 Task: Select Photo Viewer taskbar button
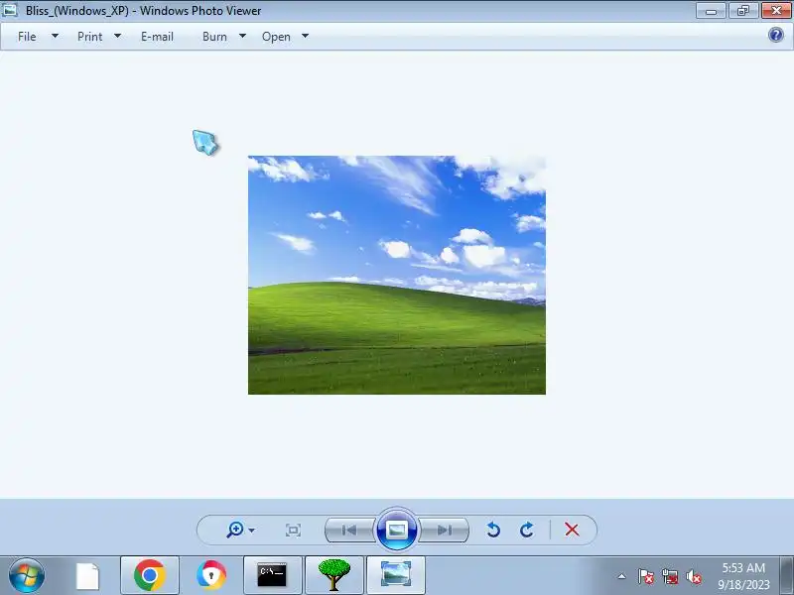(396, 575)
